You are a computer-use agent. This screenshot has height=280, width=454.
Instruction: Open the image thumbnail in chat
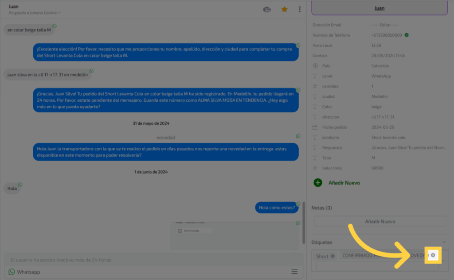(x=235, y=234)
